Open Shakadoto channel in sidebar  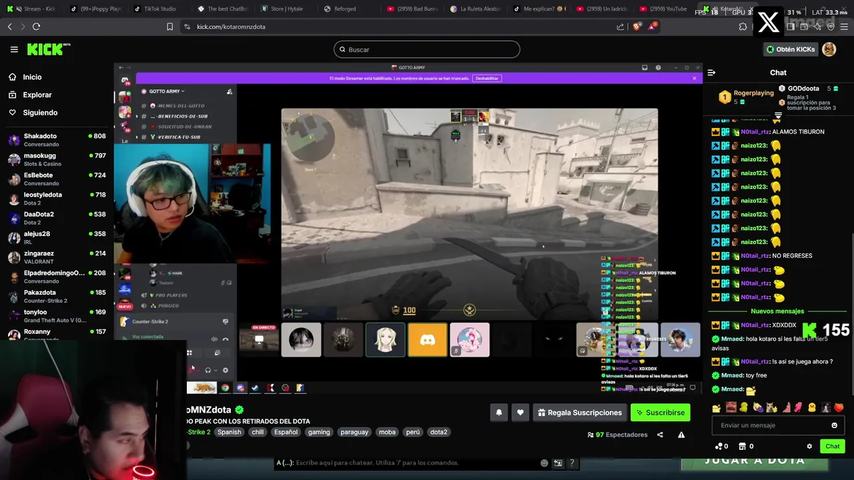click(57, 140)
